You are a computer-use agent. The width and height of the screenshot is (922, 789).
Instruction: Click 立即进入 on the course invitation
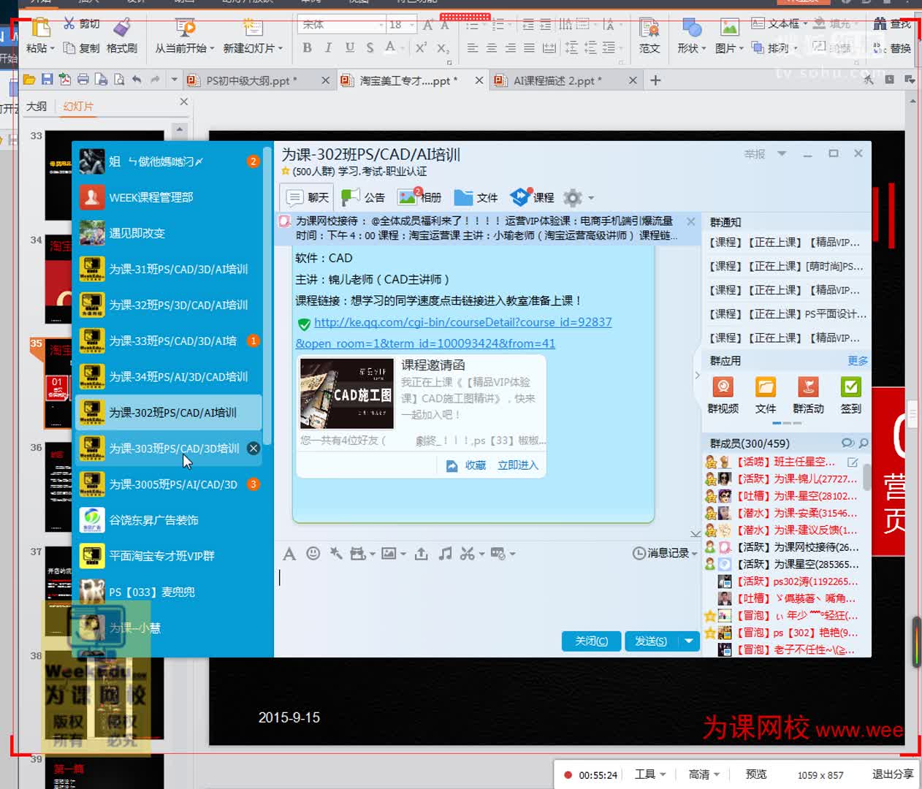coord(517,465)
